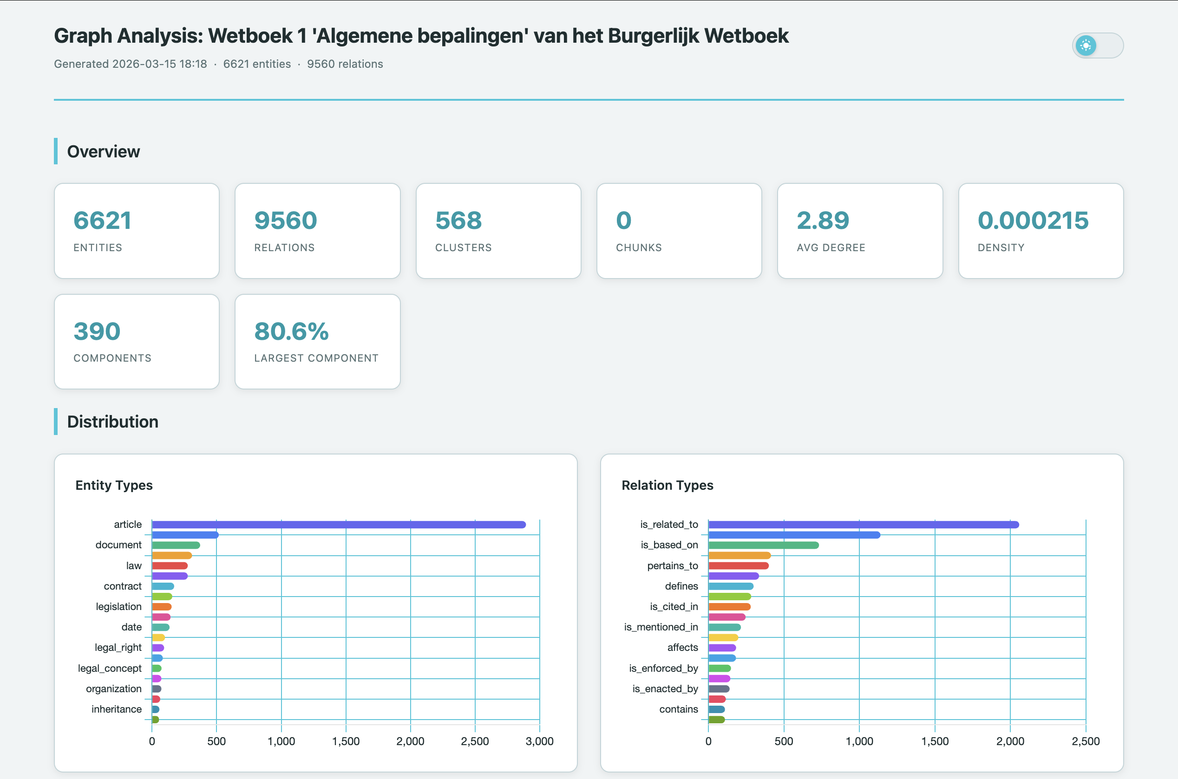
Task: Click the 568 Clusters card
Action: pyautogui.click(x=498, y=231)
